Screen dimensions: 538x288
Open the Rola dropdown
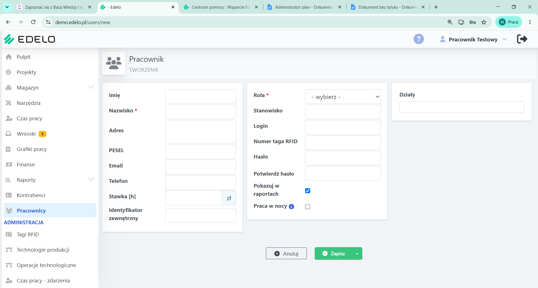[343, 97]
